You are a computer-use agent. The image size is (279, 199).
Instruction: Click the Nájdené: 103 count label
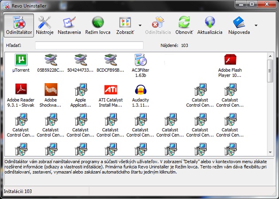[174, 45]
